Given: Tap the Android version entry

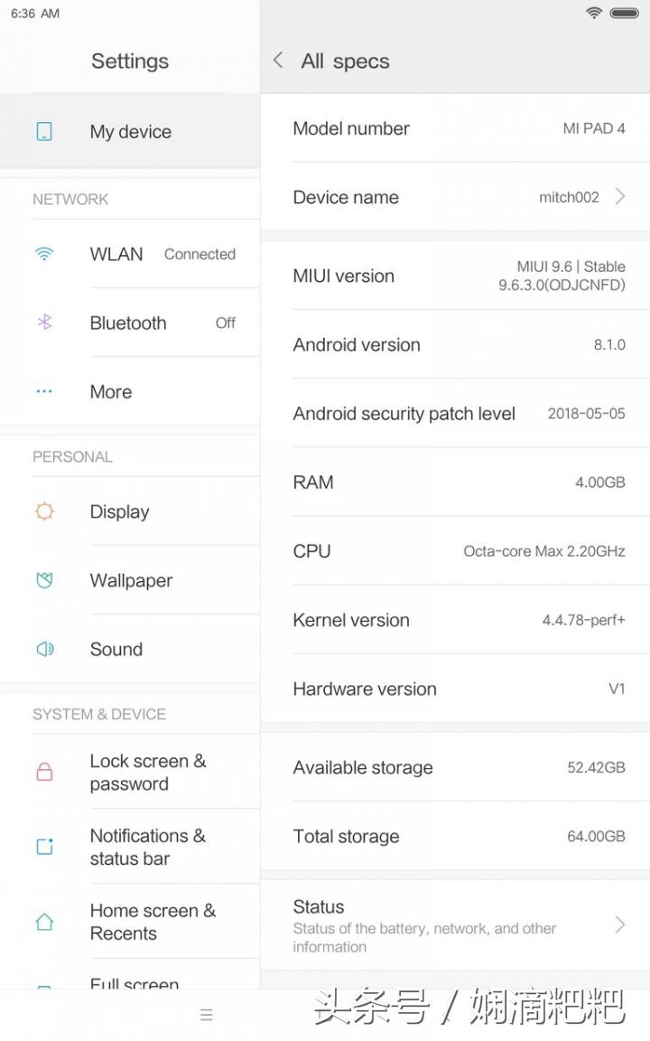Looking at the screenshot, I should (455, 345).
